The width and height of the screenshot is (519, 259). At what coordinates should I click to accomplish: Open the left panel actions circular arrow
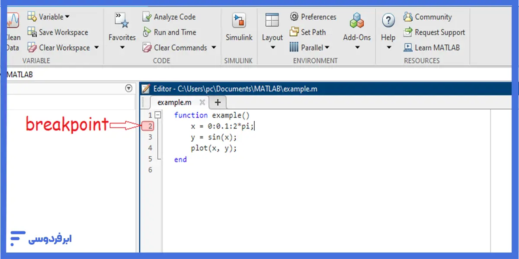coord(128,88)
